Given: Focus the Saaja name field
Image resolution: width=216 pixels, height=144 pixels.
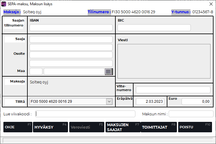Looking at the screenshot, I should [x=71, y=39].
